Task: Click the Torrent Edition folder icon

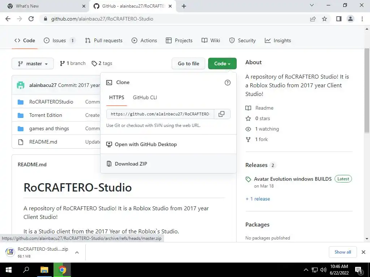Action: [21, 115]
